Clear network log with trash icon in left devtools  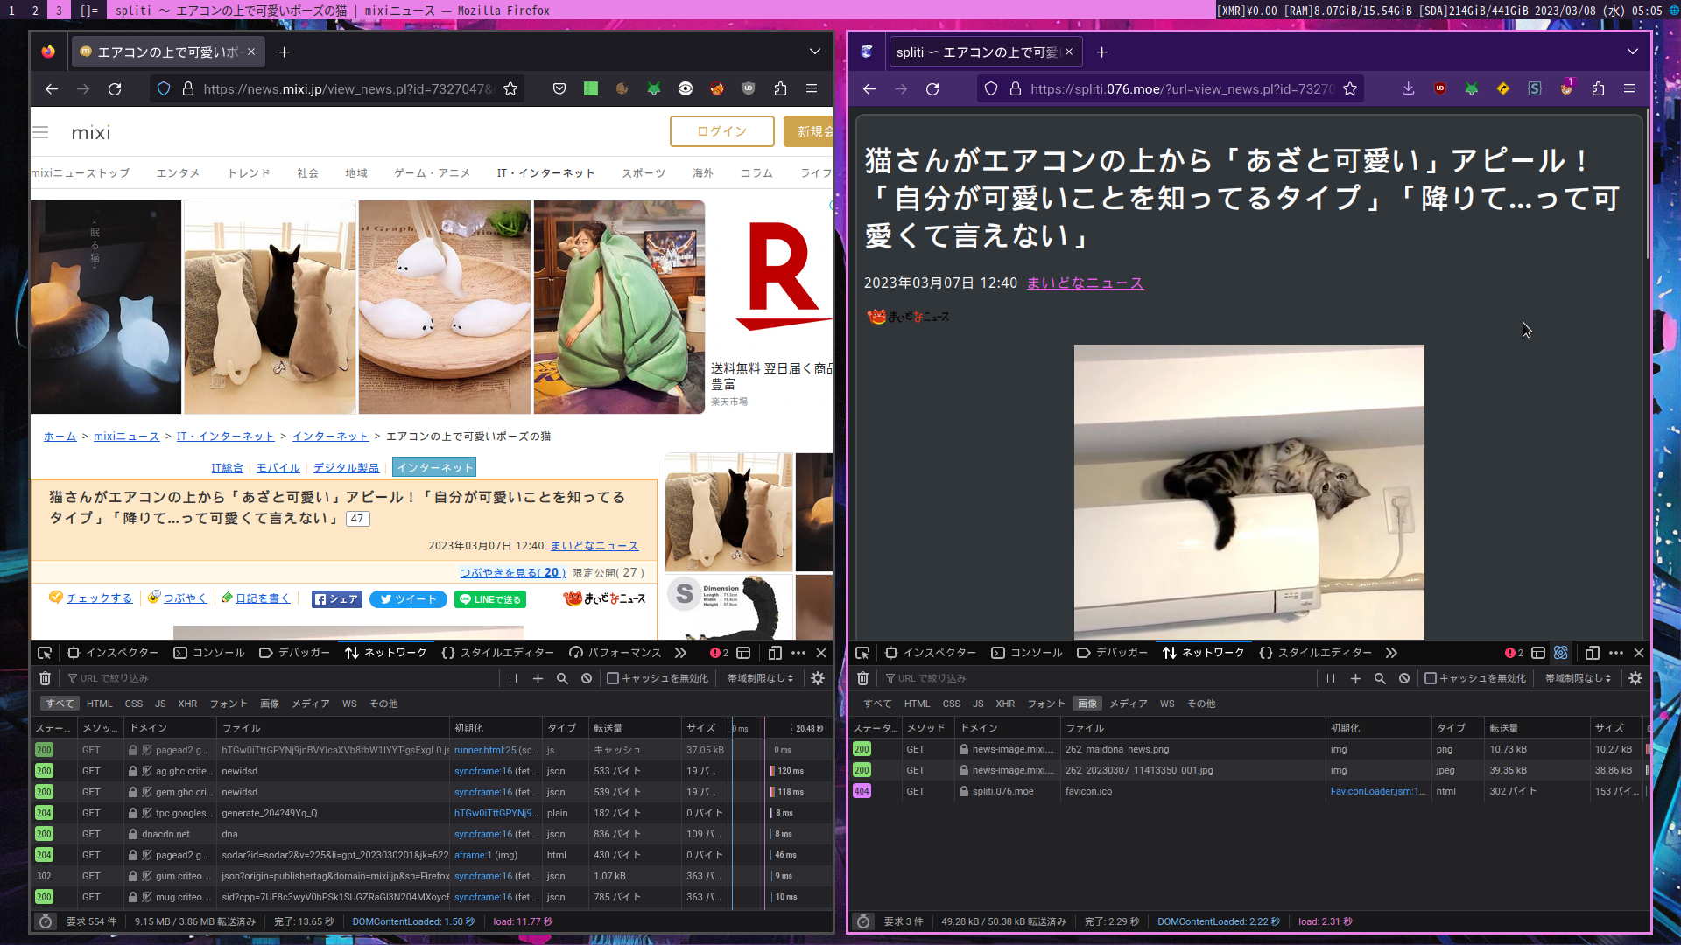click(45, 678)
